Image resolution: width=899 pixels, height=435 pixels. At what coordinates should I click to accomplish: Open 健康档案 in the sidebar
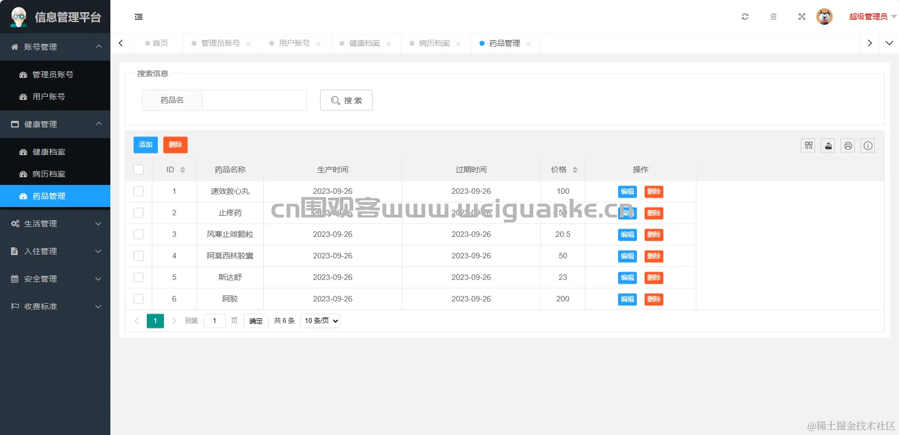pos(55,152)
